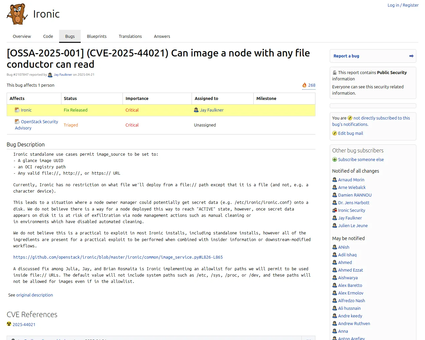
Task: Click the person icon beside Arnaud Morin
Action: (335, 180)
